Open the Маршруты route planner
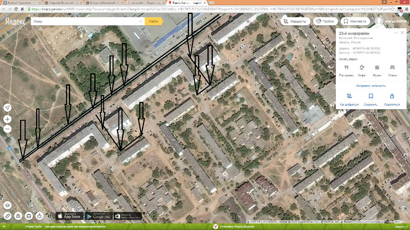 pos(294,21)
